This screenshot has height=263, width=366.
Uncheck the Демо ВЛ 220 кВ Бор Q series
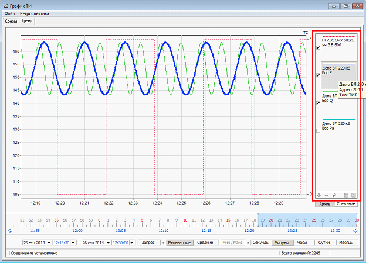pyautogui.click(x=318, y=103)
